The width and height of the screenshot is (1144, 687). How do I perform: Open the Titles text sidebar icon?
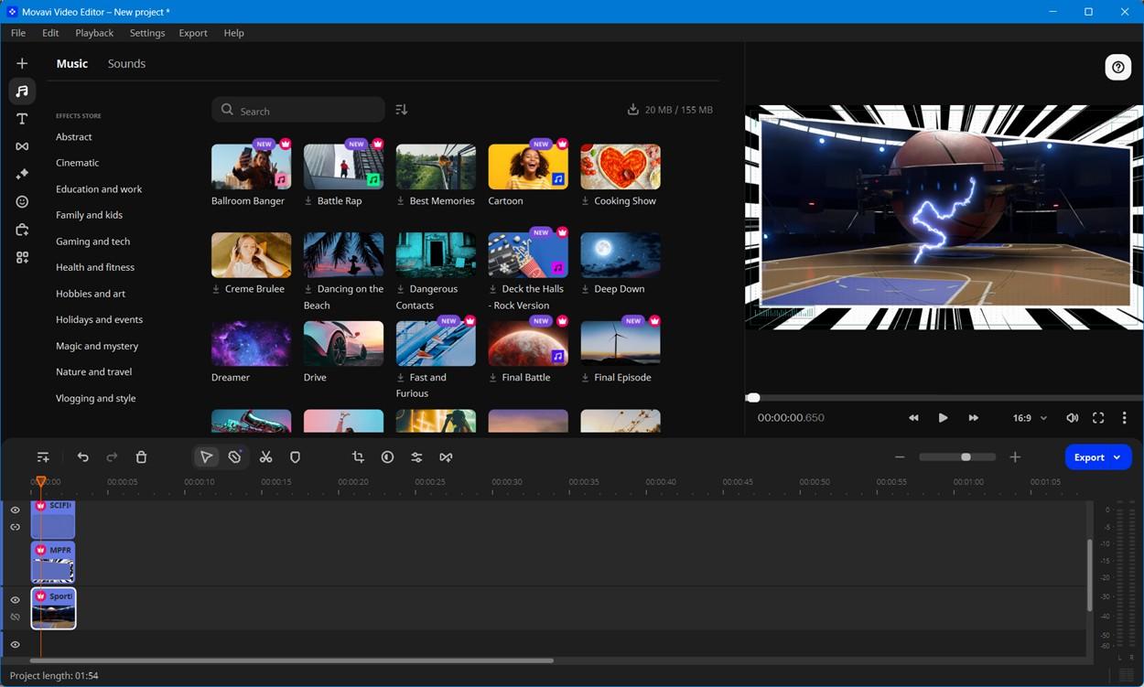tap(22, 119)
